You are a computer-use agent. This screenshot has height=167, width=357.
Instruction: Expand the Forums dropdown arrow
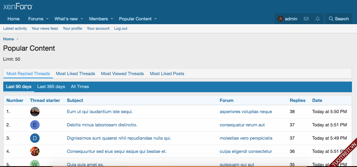[x=47, y=19]
